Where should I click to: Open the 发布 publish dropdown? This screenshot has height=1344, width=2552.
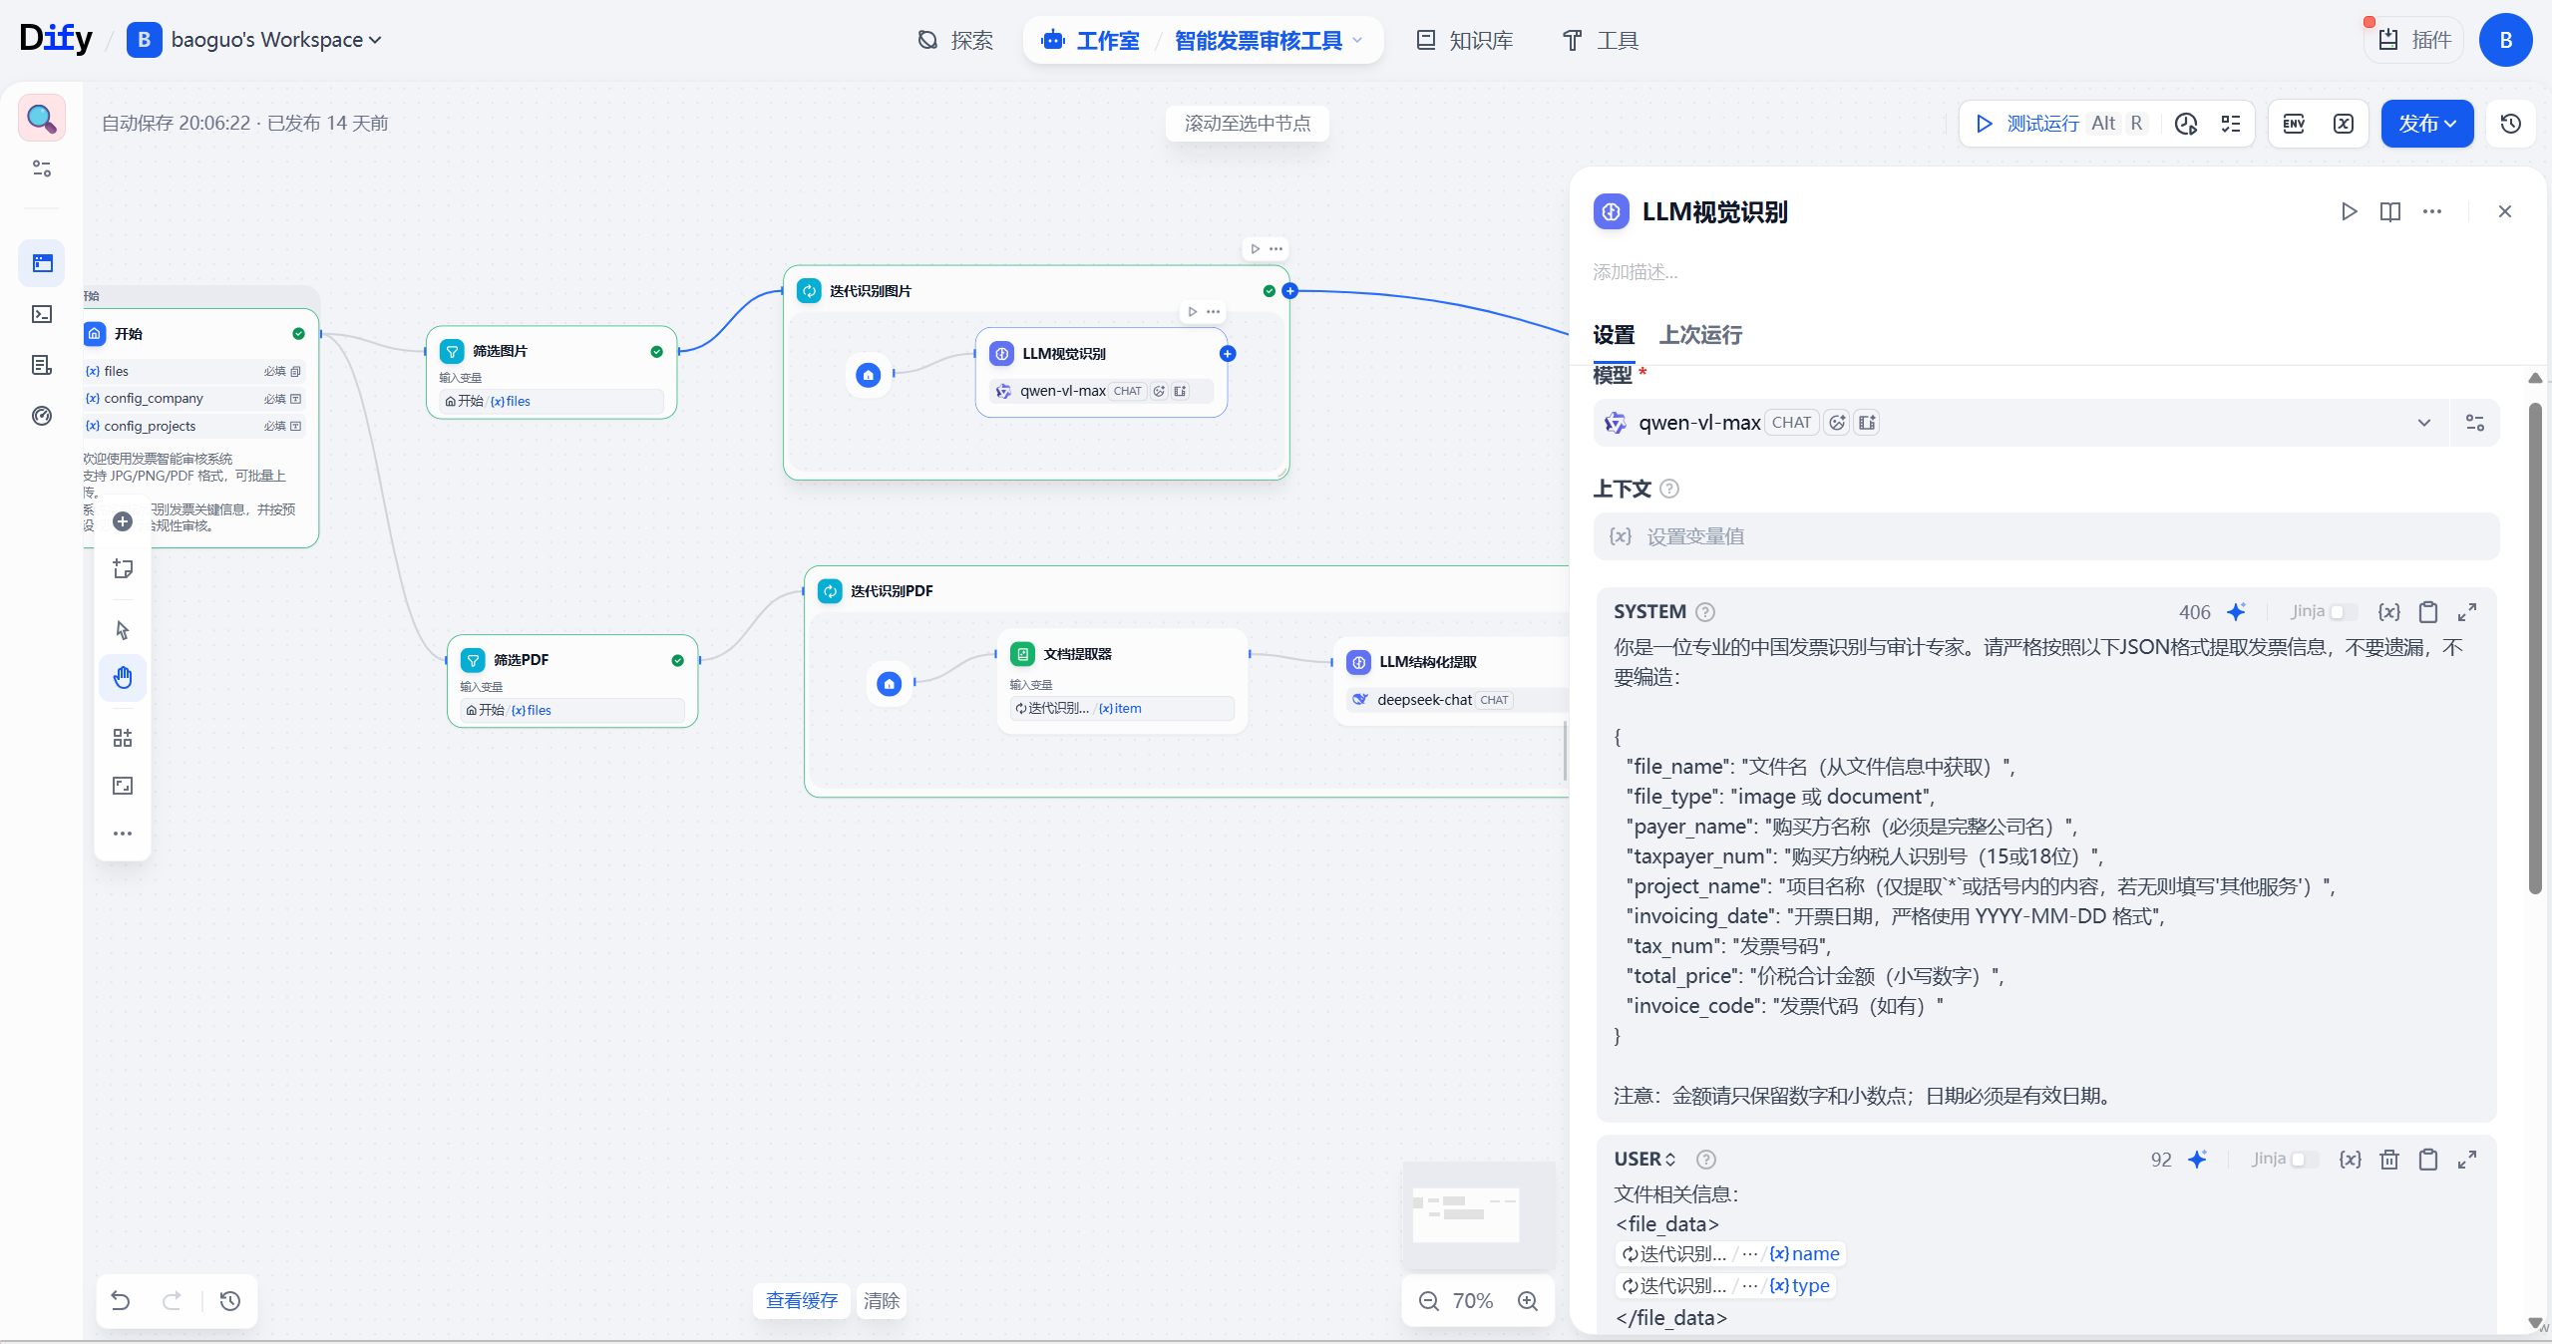(x=2427, y=124)
